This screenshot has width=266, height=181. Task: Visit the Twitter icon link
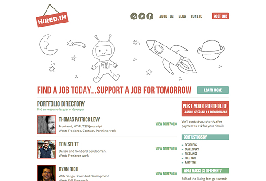pos(142,16)
